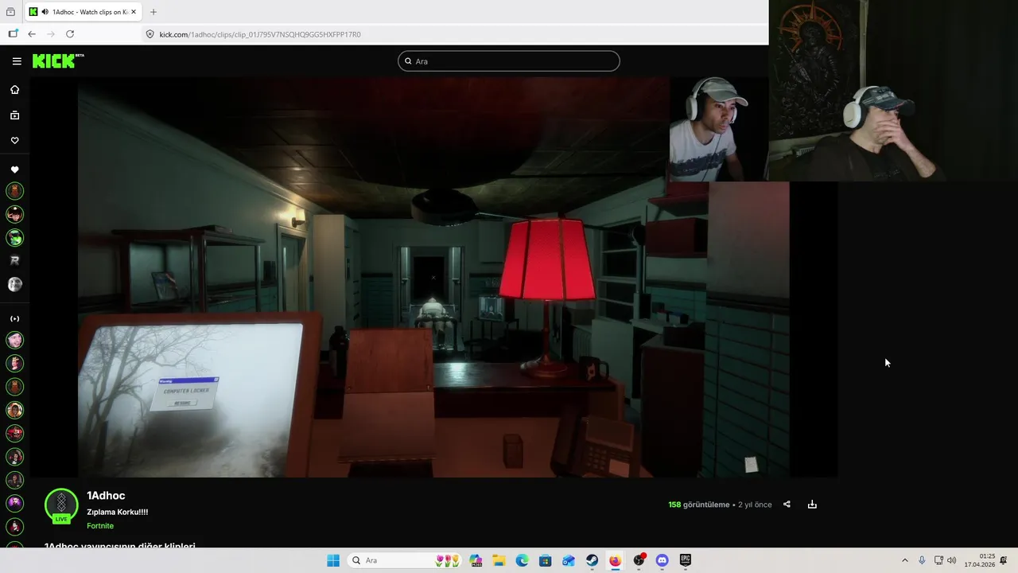1018x573 pixels.
Task: Select the 1Adhoc - Watch clips tab
Action: point(83,12)
